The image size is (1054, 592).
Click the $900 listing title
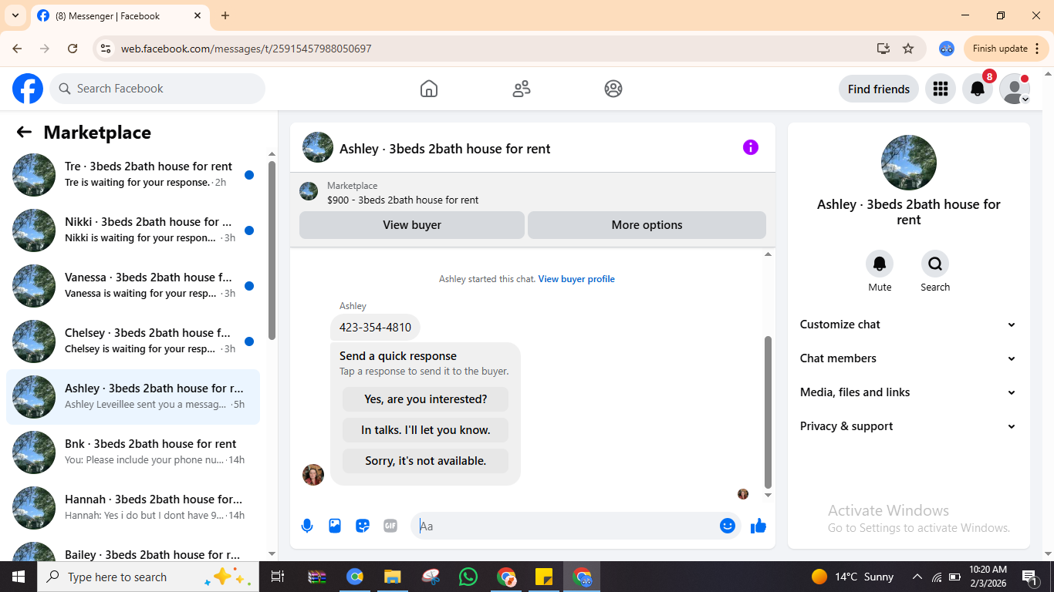pyautogui.click(x=403, y=200)
